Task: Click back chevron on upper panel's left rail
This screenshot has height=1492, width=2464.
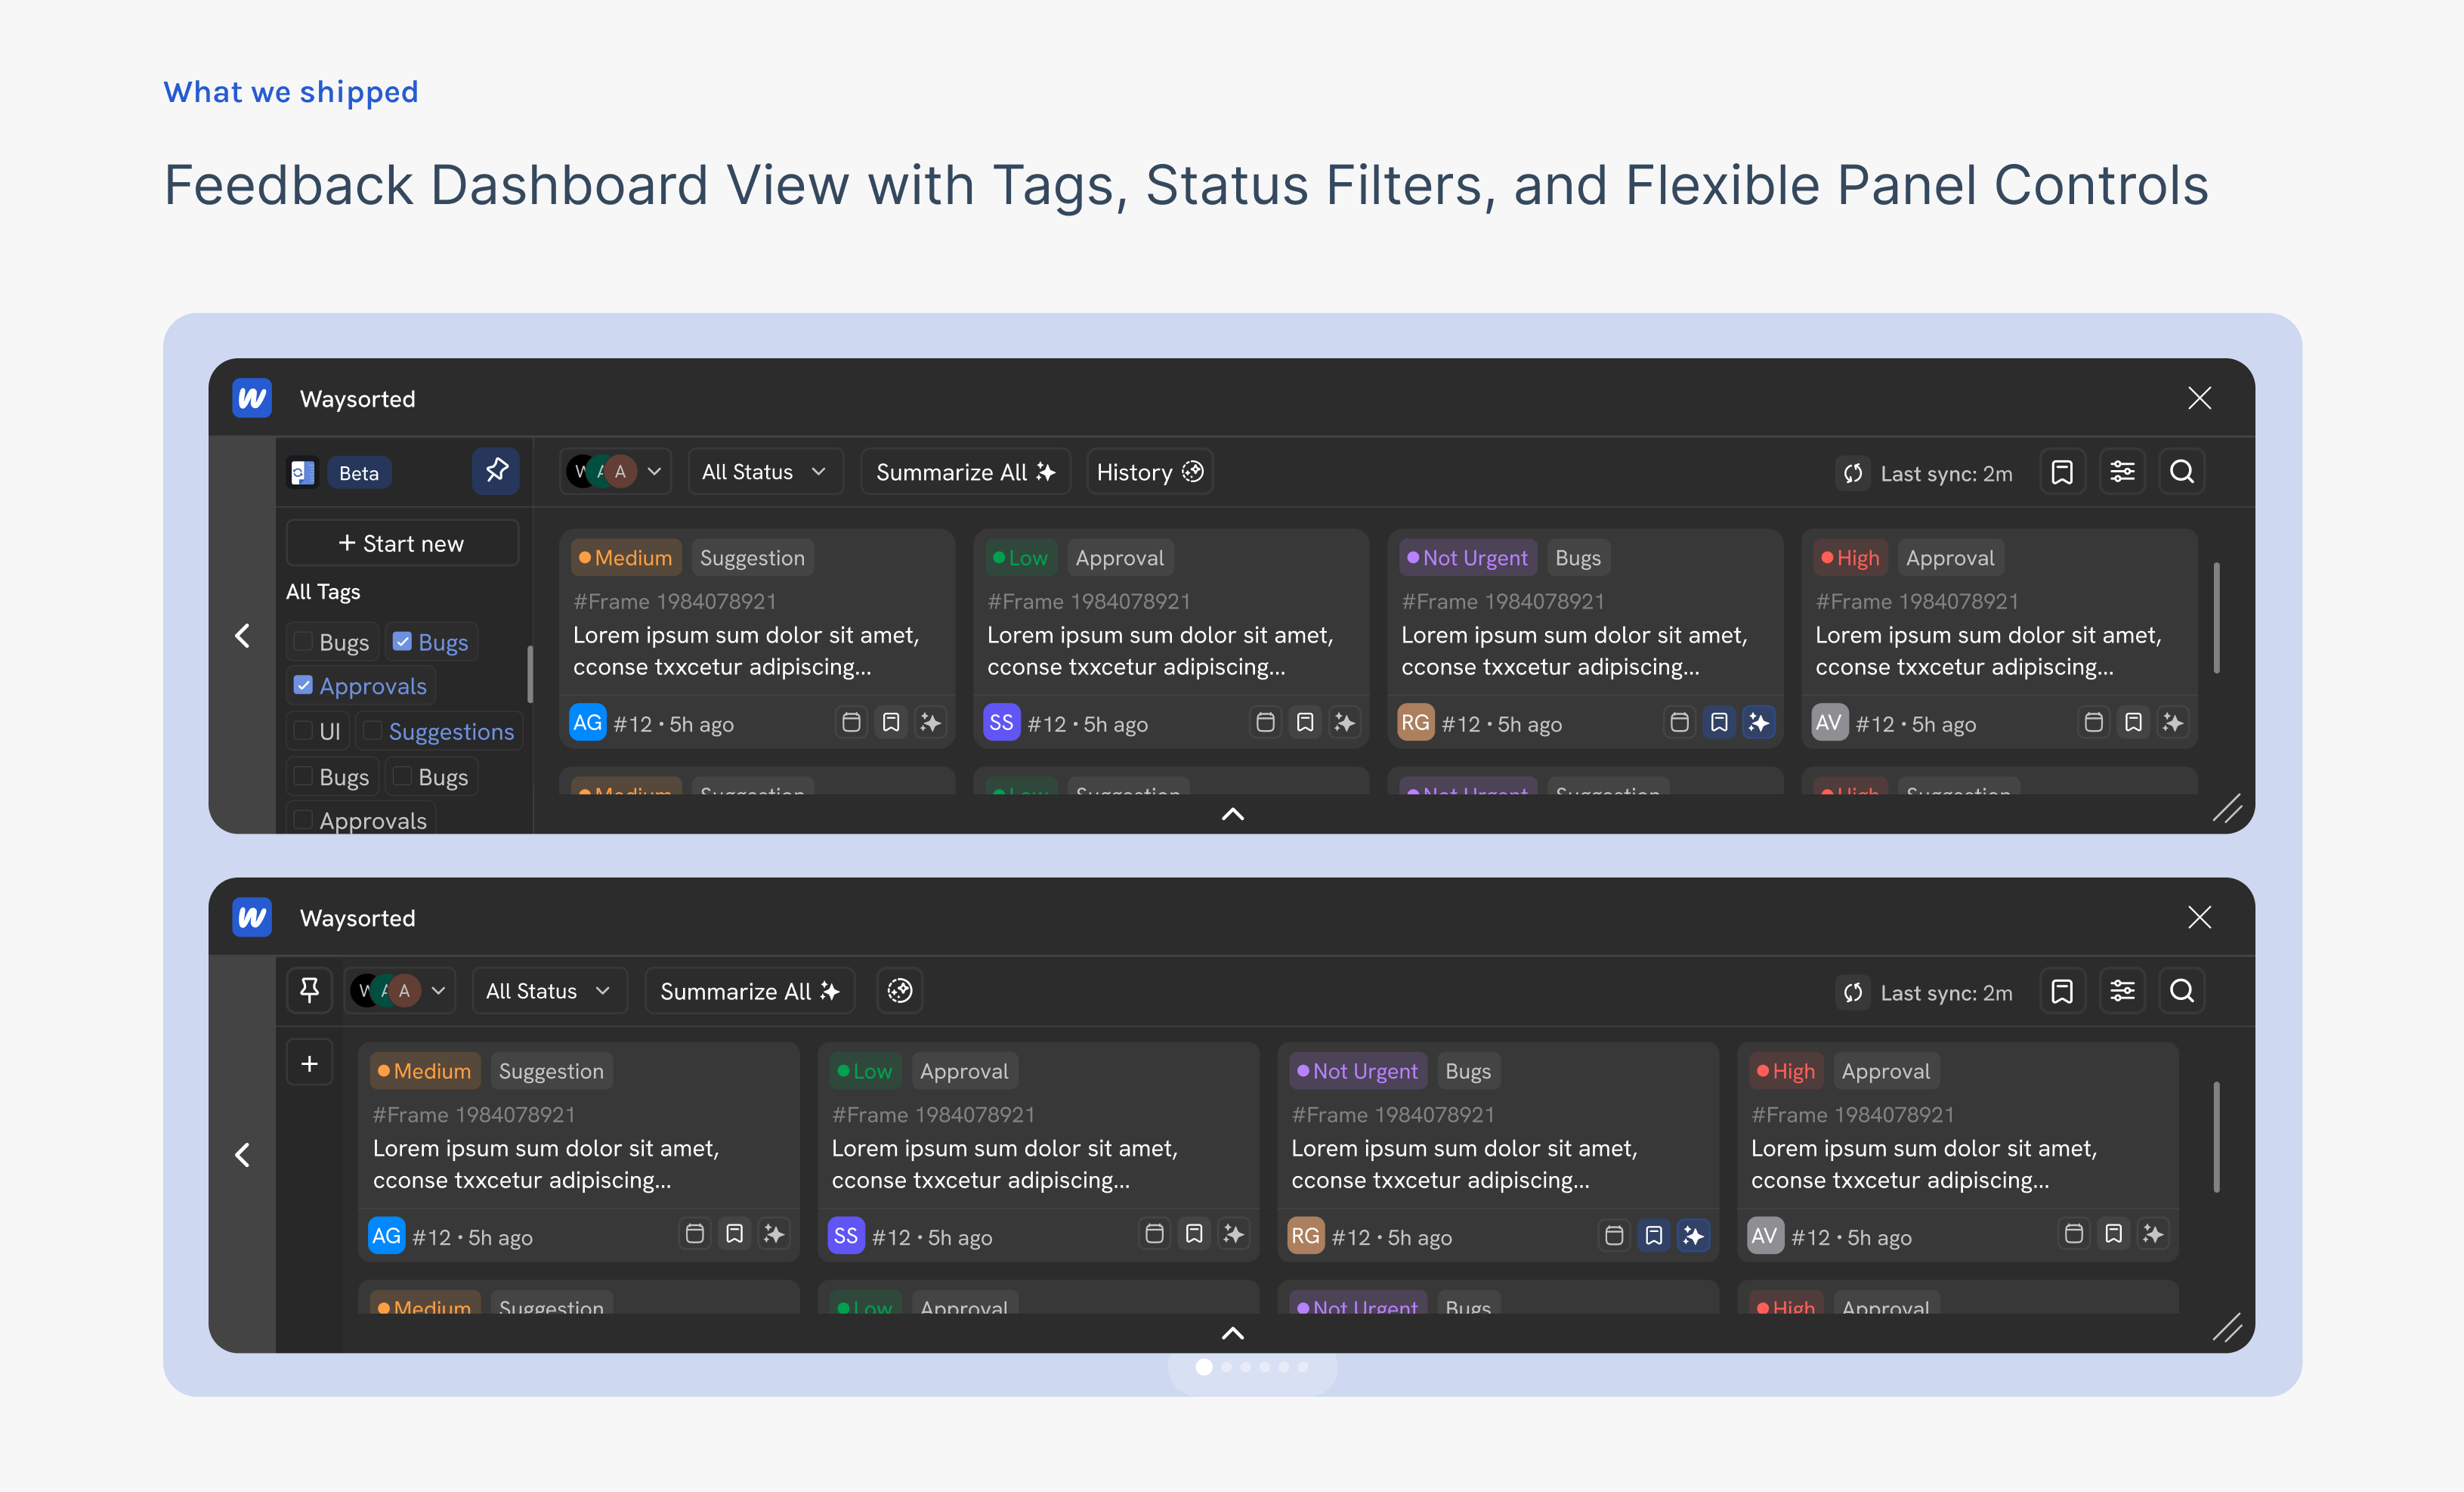Action: coord(242,636)
